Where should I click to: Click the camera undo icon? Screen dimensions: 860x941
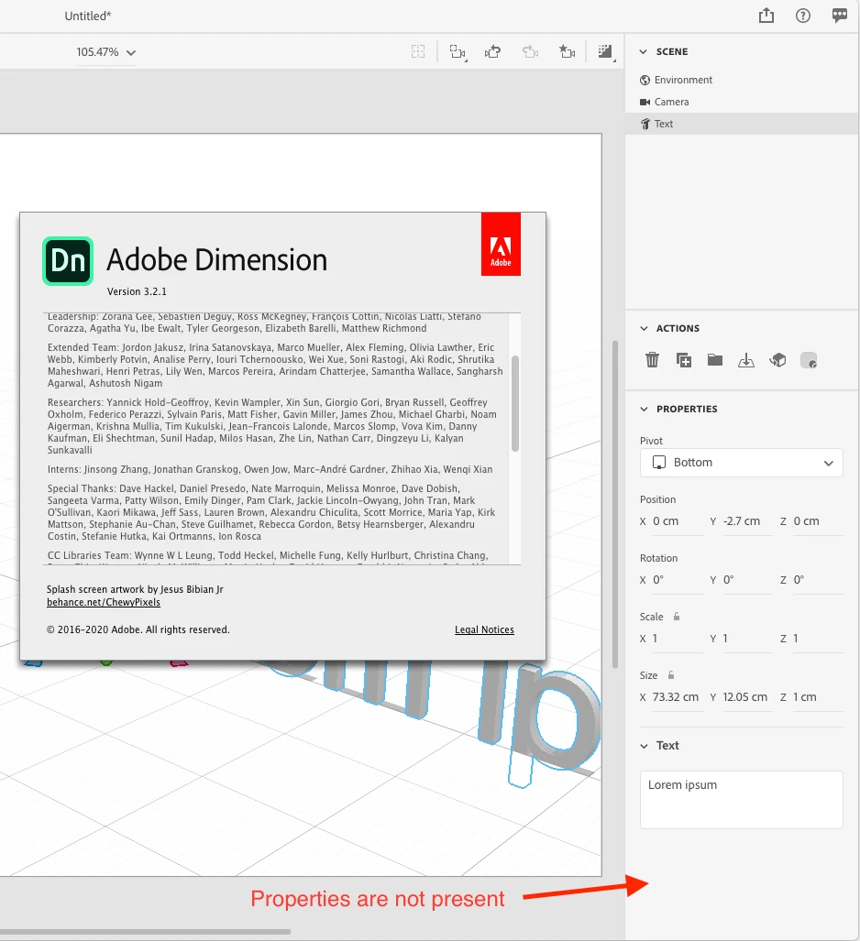coord(493,52)
